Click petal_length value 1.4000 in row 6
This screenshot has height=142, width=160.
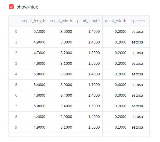[x=94, y=95]
